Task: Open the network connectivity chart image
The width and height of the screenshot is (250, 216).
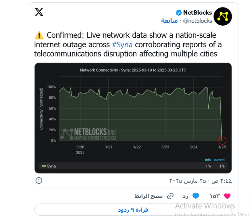Action: pyautogui.click(x=133, y=118)
